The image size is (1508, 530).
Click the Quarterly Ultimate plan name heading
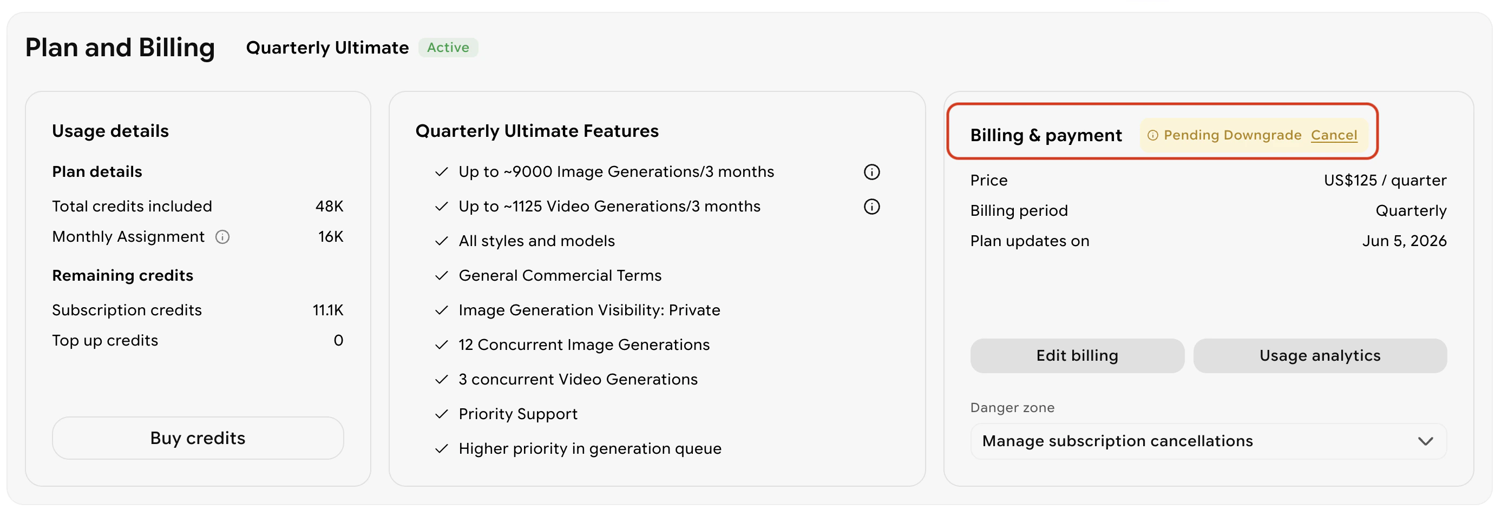(x=327, y=48)
